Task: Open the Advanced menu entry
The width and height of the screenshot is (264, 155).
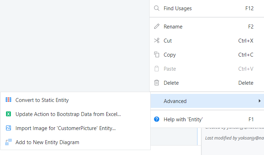Action: [x=175, y=101]
